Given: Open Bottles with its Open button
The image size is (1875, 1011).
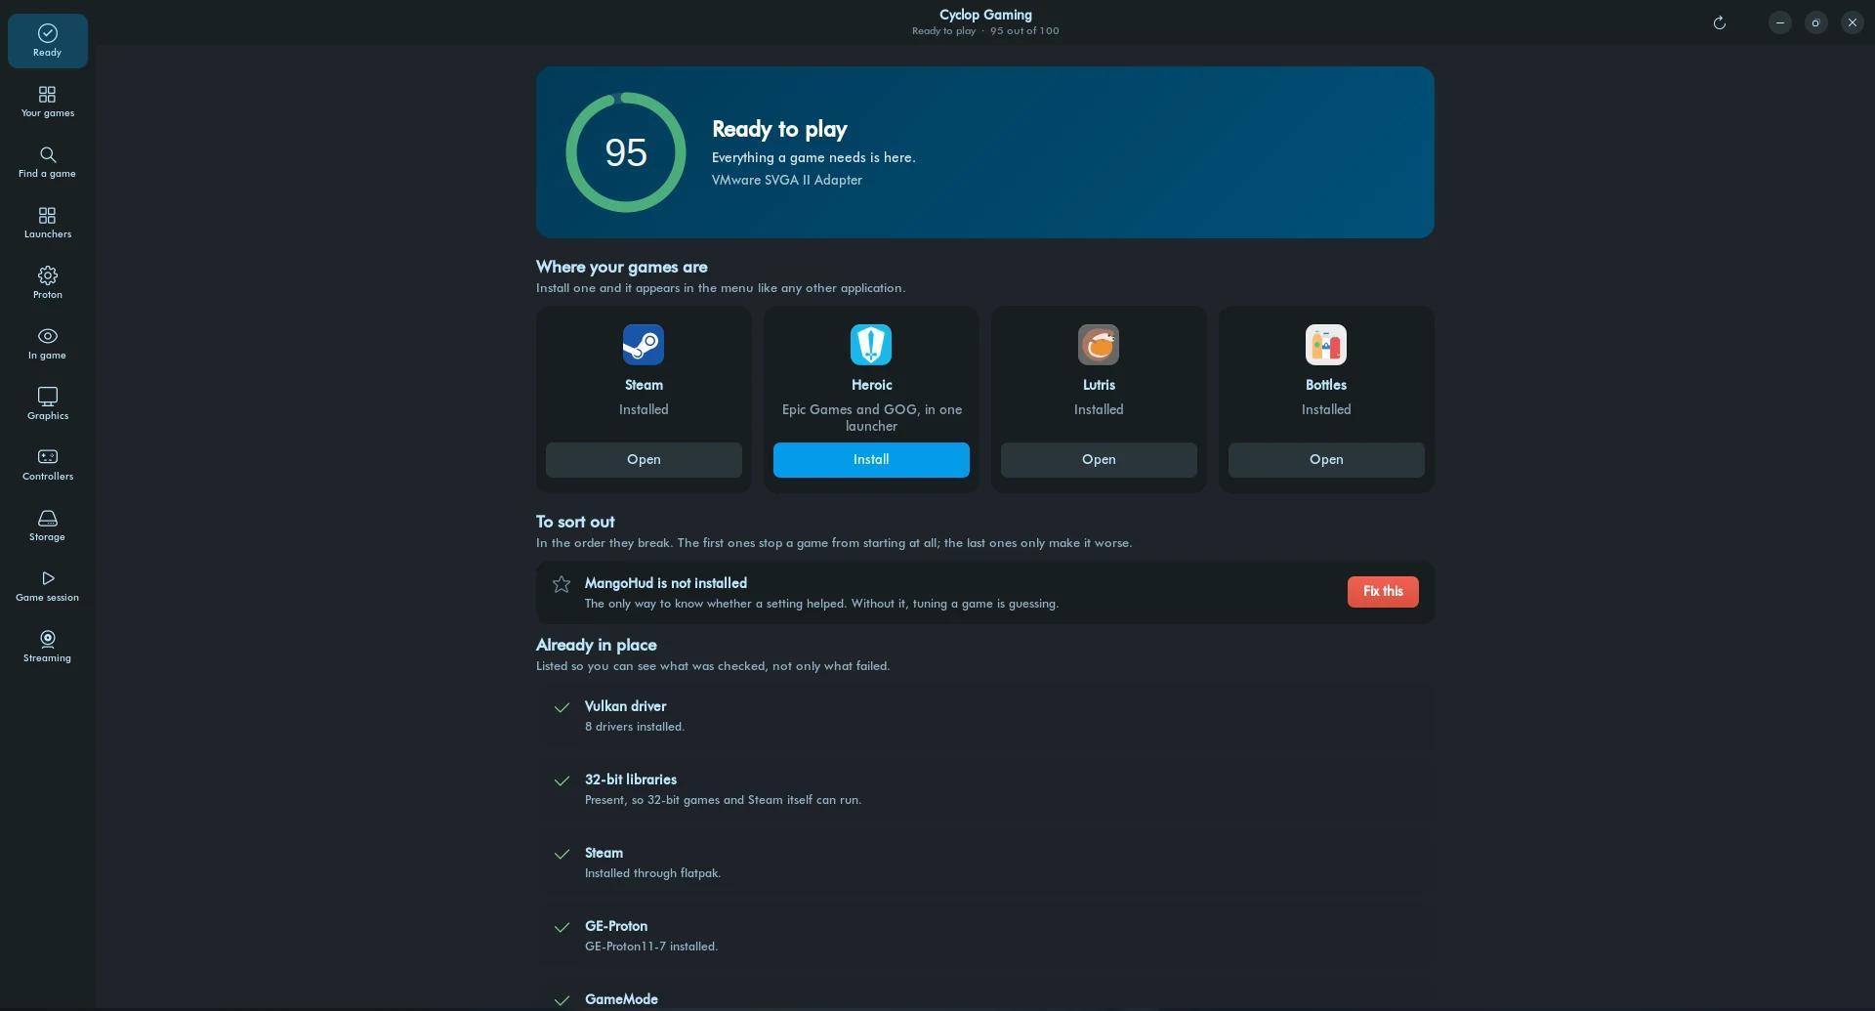Looking at the screenshot, I should point(1326,460).
